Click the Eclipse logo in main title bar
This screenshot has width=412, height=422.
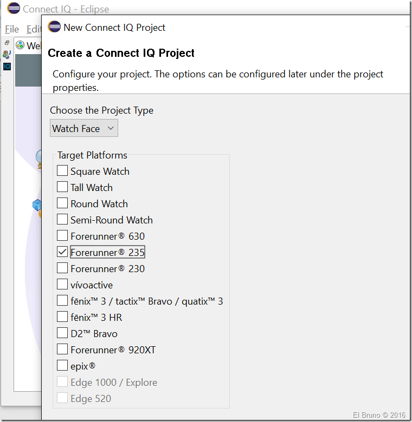pyautogui.click(x=14, y=9)
